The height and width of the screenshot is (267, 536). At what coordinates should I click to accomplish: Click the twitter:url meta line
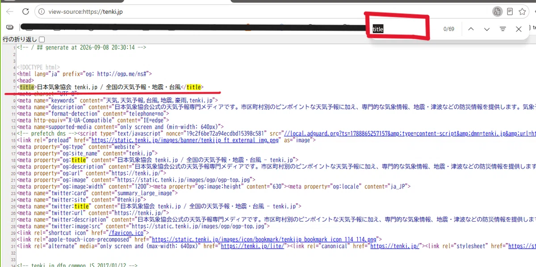point(93,213)
